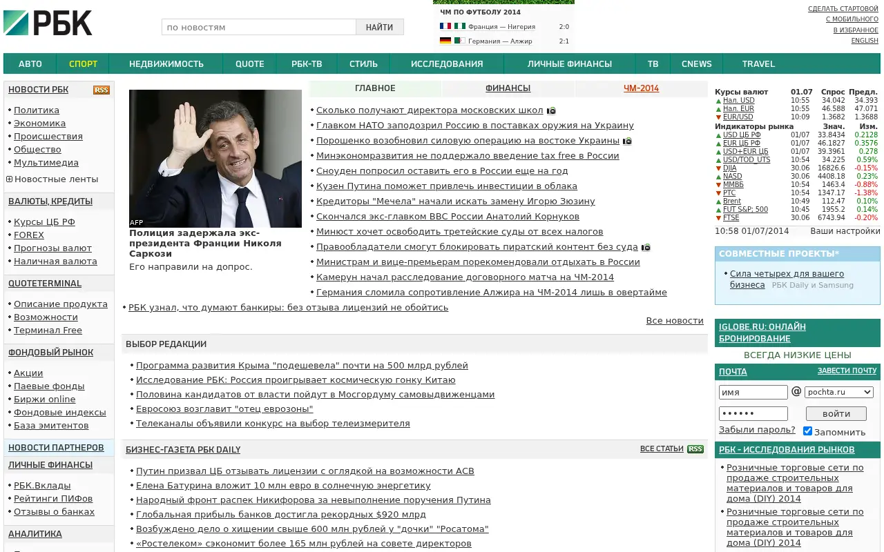Open the Sarkozy photo thumbnail

(215, 159)
